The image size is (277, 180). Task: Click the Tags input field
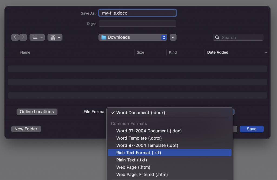tap(137, 24)
